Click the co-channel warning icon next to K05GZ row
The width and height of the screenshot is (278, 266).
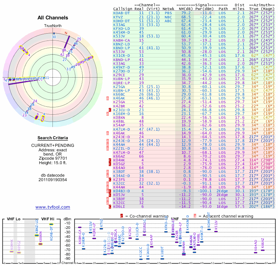(110, 164)
